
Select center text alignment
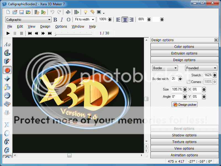(x=125, y=20)
